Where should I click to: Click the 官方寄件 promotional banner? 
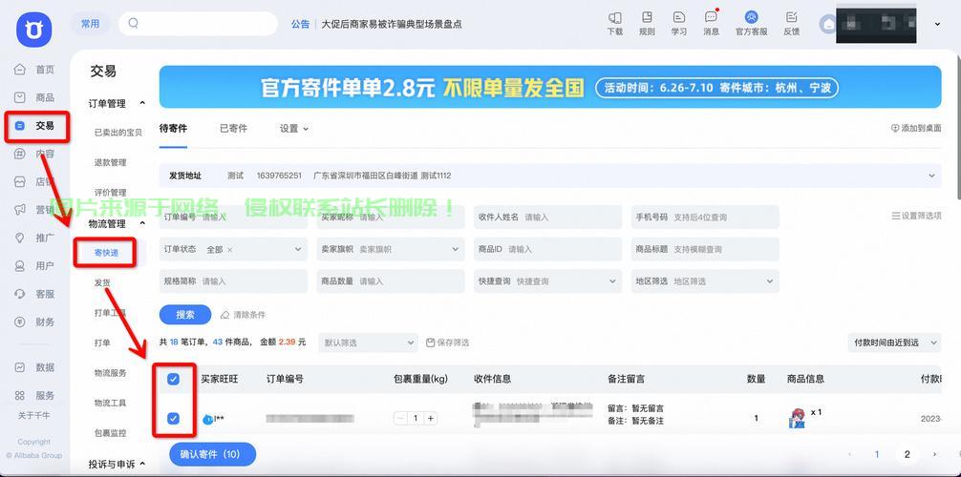550,87
